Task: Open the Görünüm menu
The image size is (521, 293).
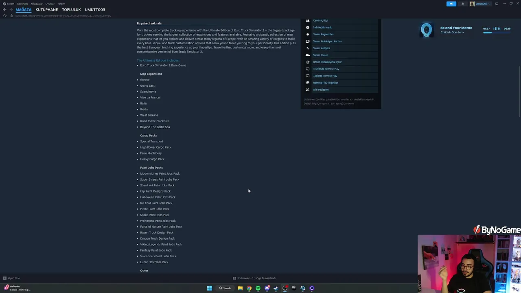Action: (22, 4)
